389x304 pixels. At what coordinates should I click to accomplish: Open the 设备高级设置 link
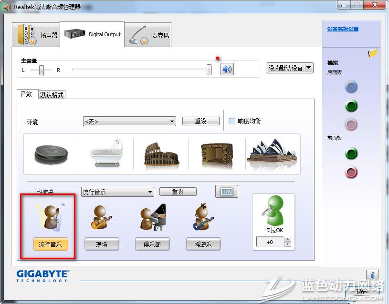[x=343, y=29]
